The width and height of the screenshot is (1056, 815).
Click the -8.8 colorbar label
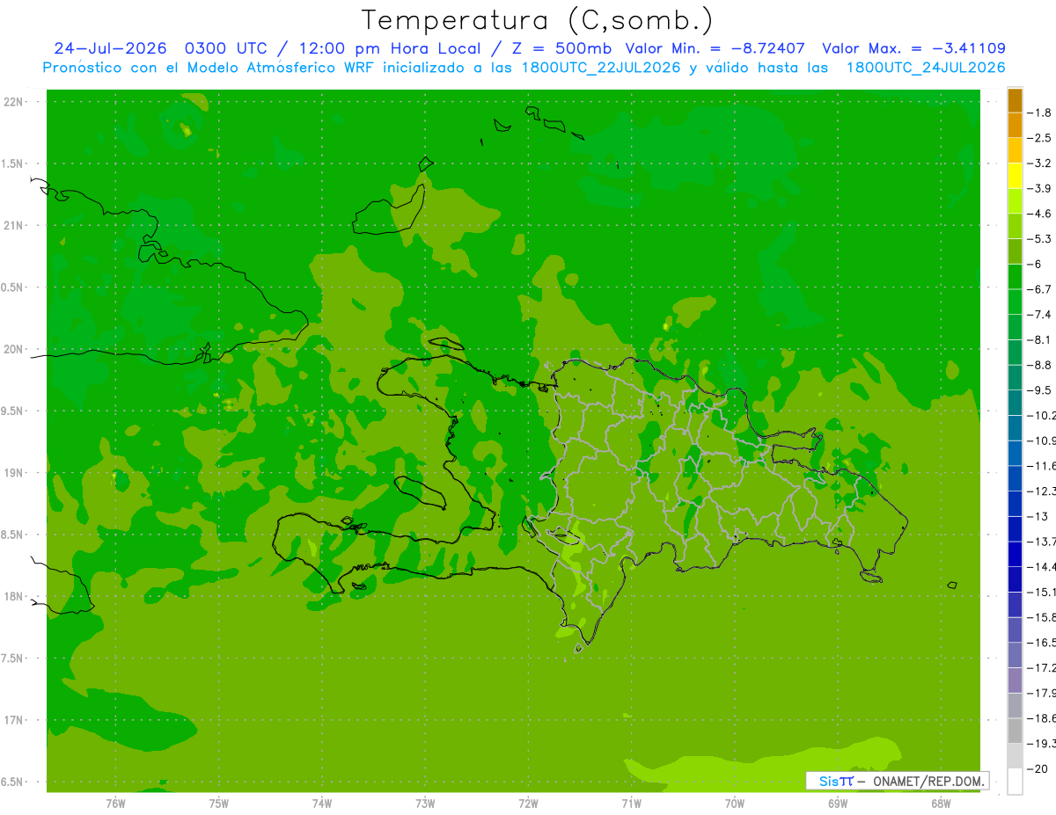(1038, 365)
